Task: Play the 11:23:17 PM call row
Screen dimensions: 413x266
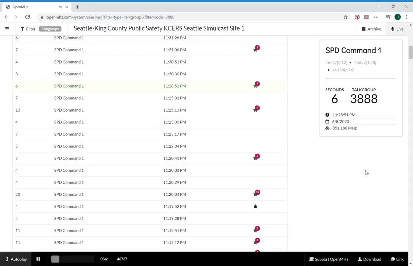Action: click(150, 134)
